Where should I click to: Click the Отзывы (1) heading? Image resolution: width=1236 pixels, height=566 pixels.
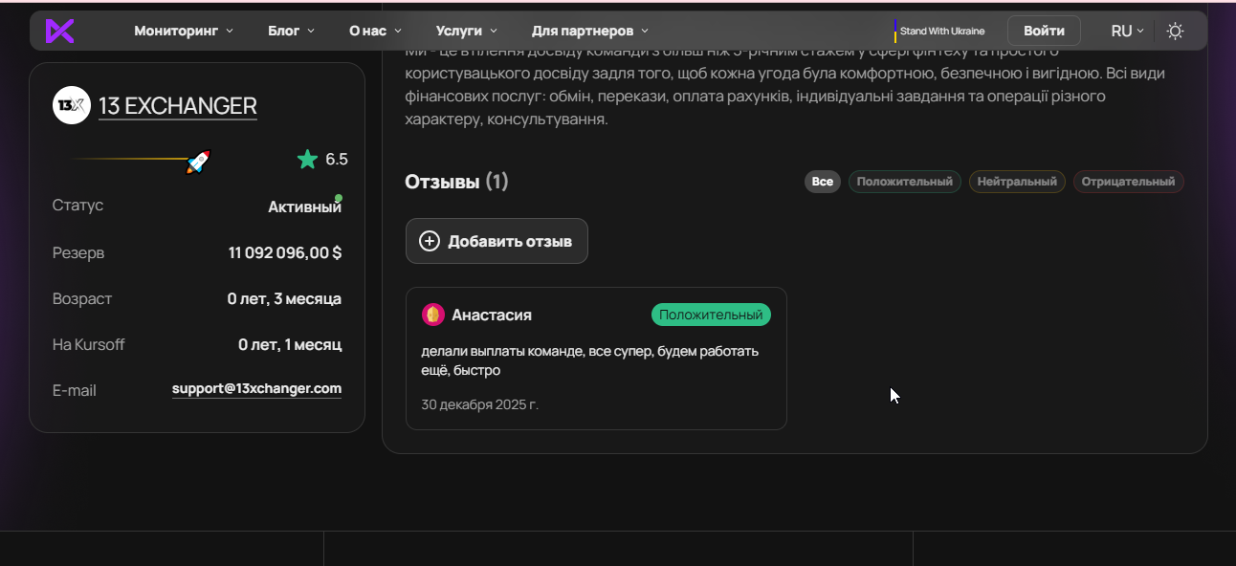(x=456, y=182)
